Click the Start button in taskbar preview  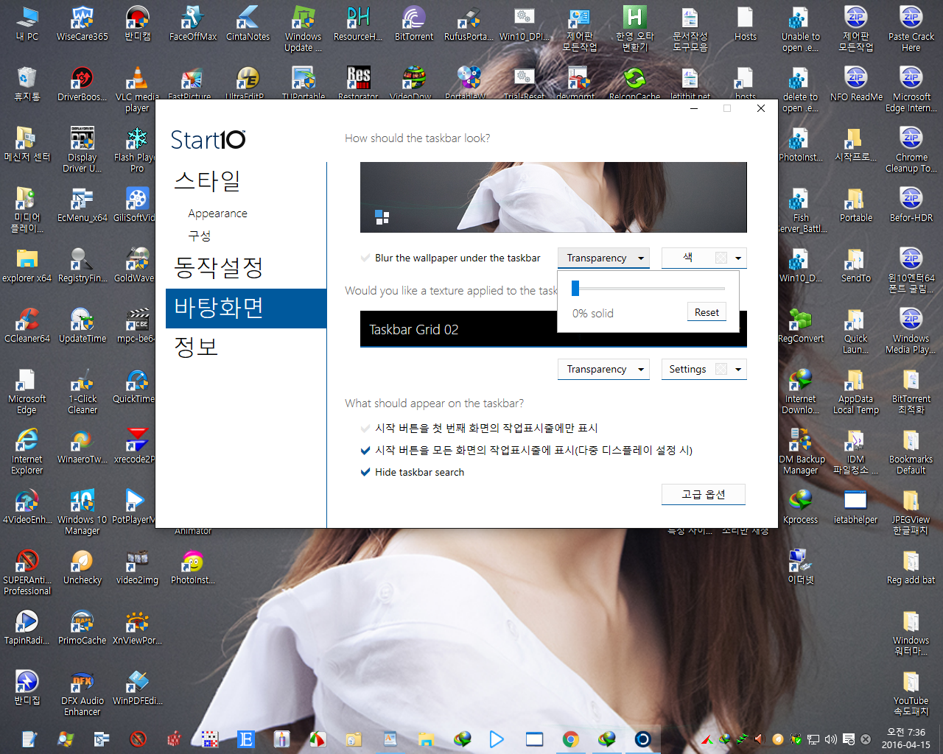coord(382,216)
